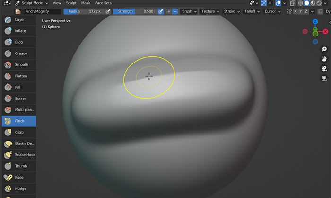Image resolution: width=331 pixels, height=198 pixels.
Task: Click the zoom magnifier viewport gizmo
Action: coord(324,49)
